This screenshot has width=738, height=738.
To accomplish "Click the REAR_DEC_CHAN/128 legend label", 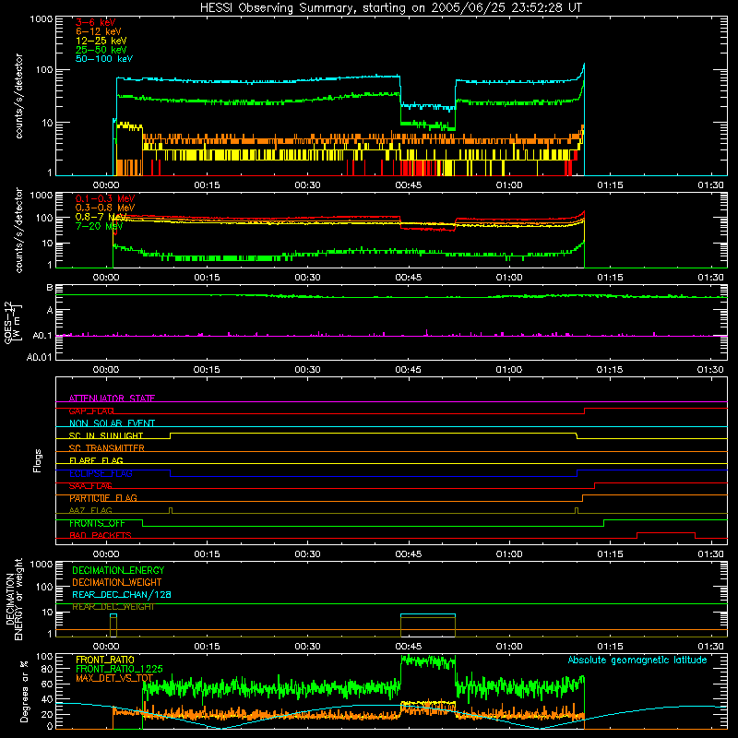I will coord(122,595).
